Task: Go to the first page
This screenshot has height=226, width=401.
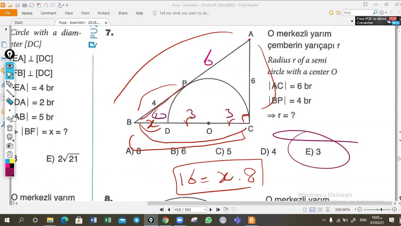Action: tap(162, 210)
